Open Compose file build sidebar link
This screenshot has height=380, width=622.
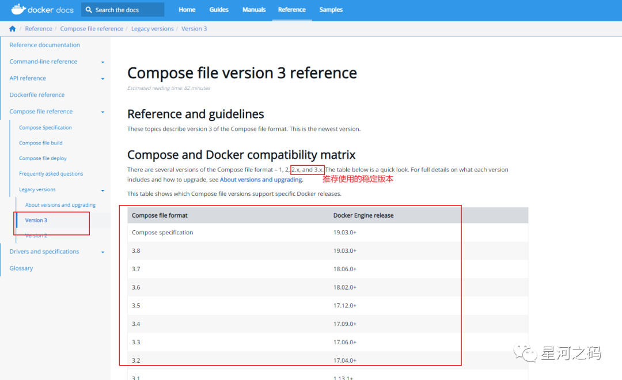click(x=40, y=143)
